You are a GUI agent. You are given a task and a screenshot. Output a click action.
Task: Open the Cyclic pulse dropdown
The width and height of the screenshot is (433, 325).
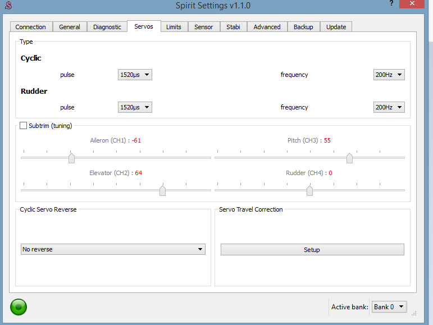coord(135,75)
